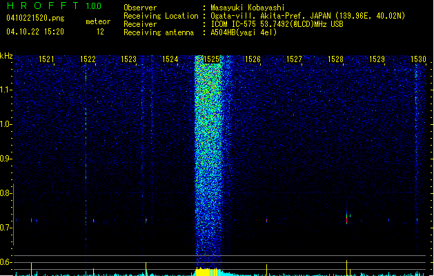Select the antenna text A504HB(yagi 4el)
Viewport: 434px width, 276px height.
[244, 32]
